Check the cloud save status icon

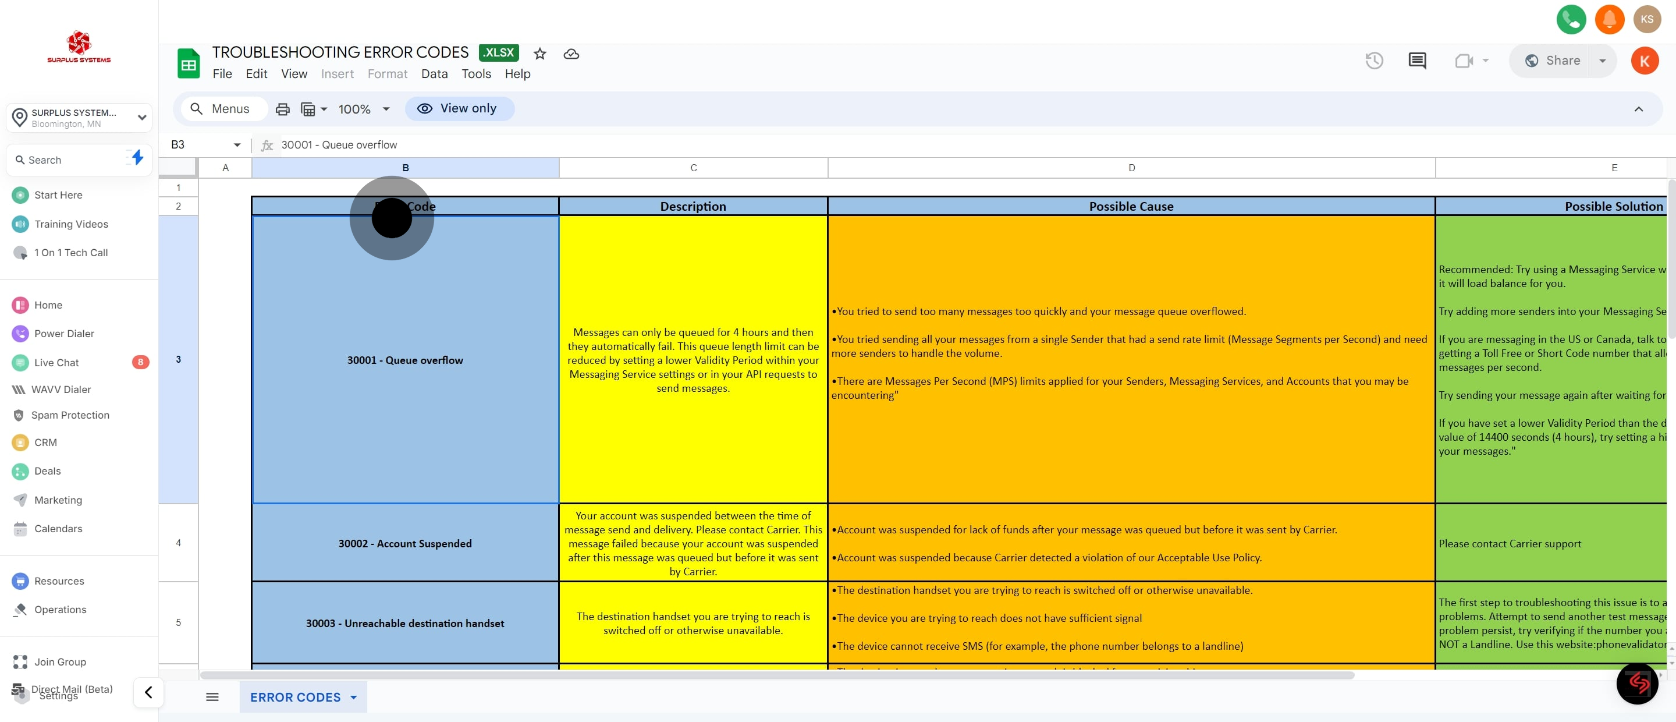[x=570, y=54]
